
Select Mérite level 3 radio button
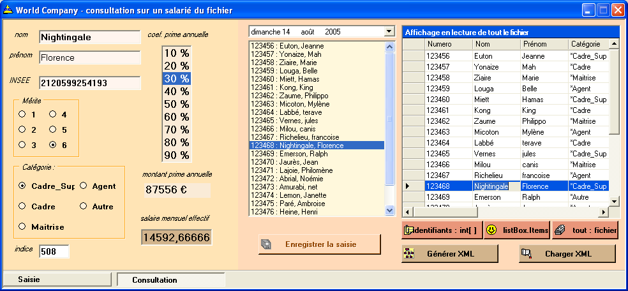coord(22,145)
